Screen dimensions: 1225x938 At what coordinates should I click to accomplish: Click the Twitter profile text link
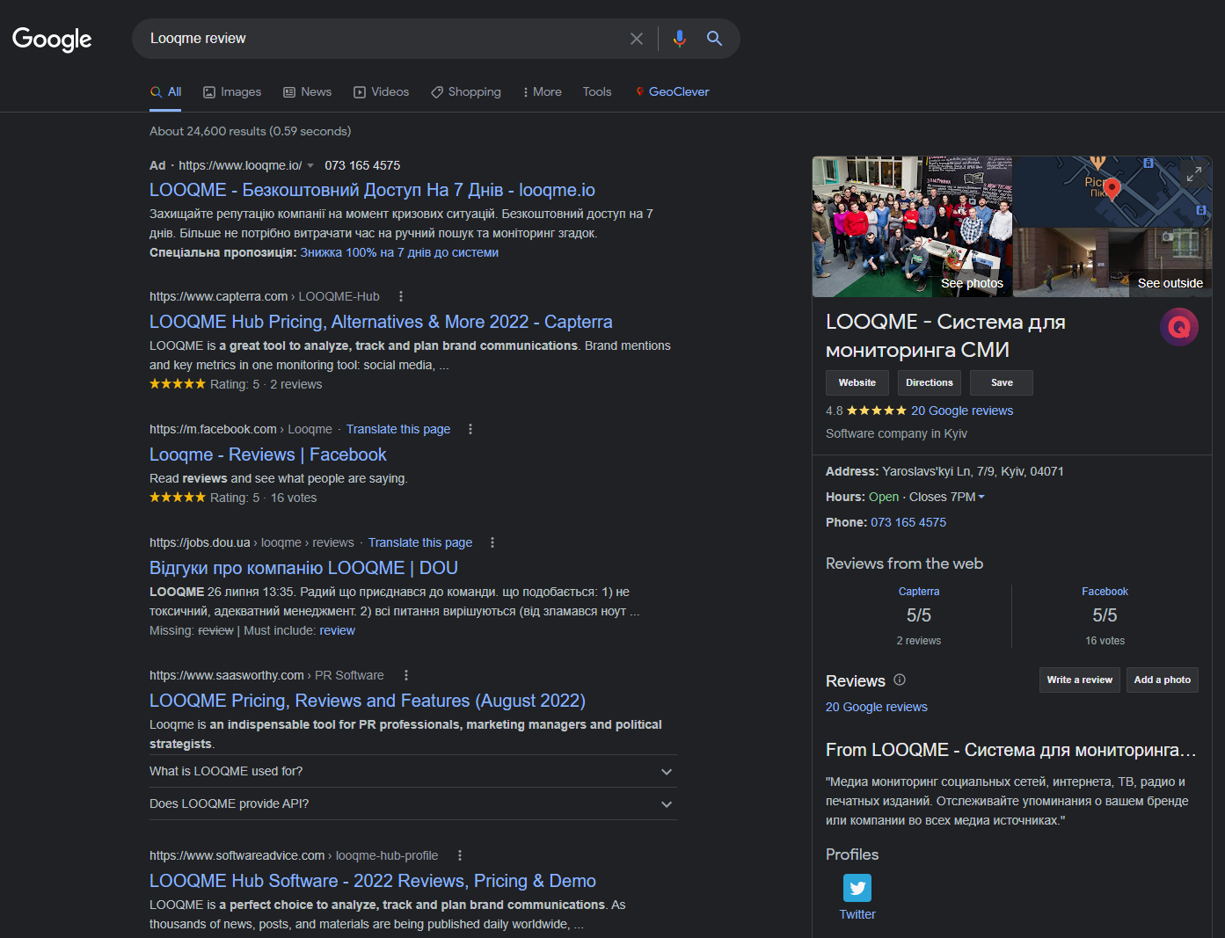(x=857, y=914)
